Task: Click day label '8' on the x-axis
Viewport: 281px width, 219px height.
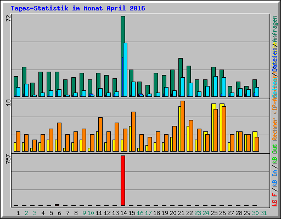Action: click(x=76, y=213)
